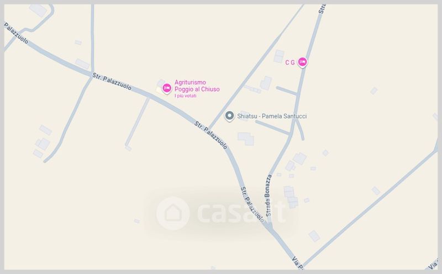Click the Strada Bonazza road label
The height and width of the screenshot is (274, 442).
(x=268, y=195)
